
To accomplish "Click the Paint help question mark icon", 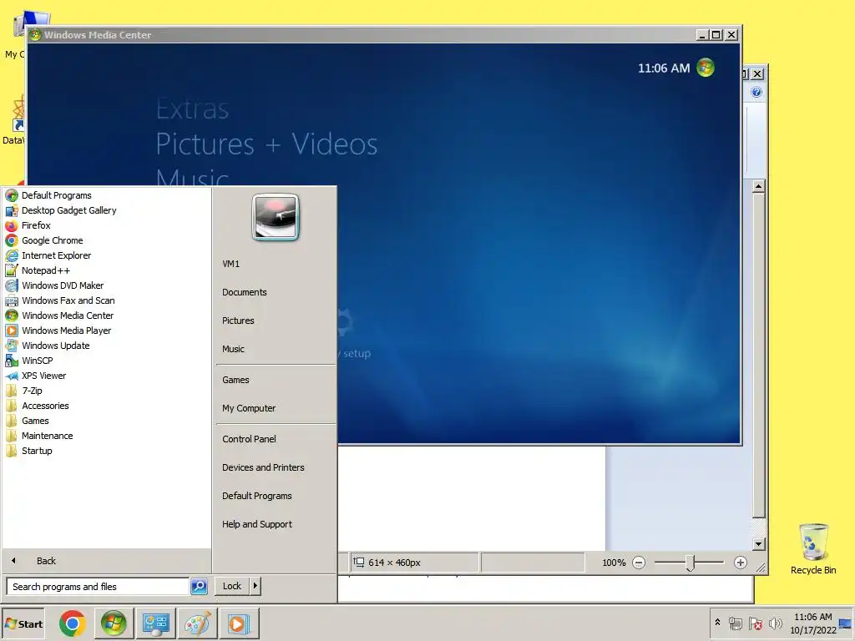I will pyautogui.click(x=756, y=92).
